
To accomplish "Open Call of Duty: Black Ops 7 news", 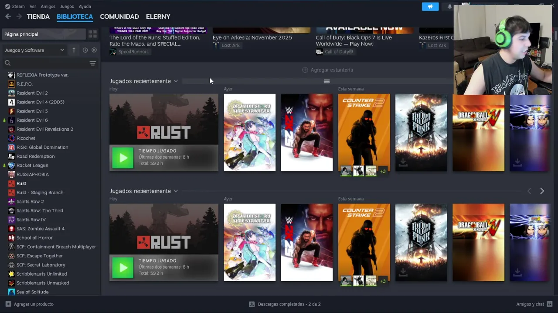I will (354, 40).
